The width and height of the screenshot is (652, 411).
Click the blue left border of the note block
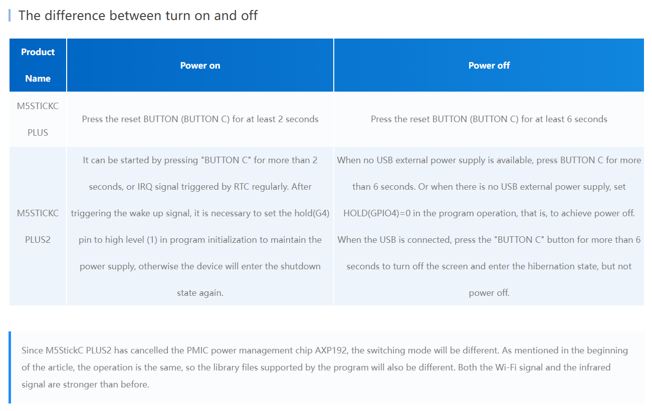coord(10,367)
